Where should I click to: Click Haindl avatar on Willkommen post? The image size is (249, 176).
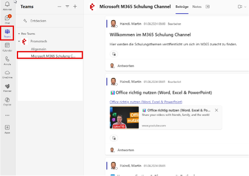(x=113, y=24)
